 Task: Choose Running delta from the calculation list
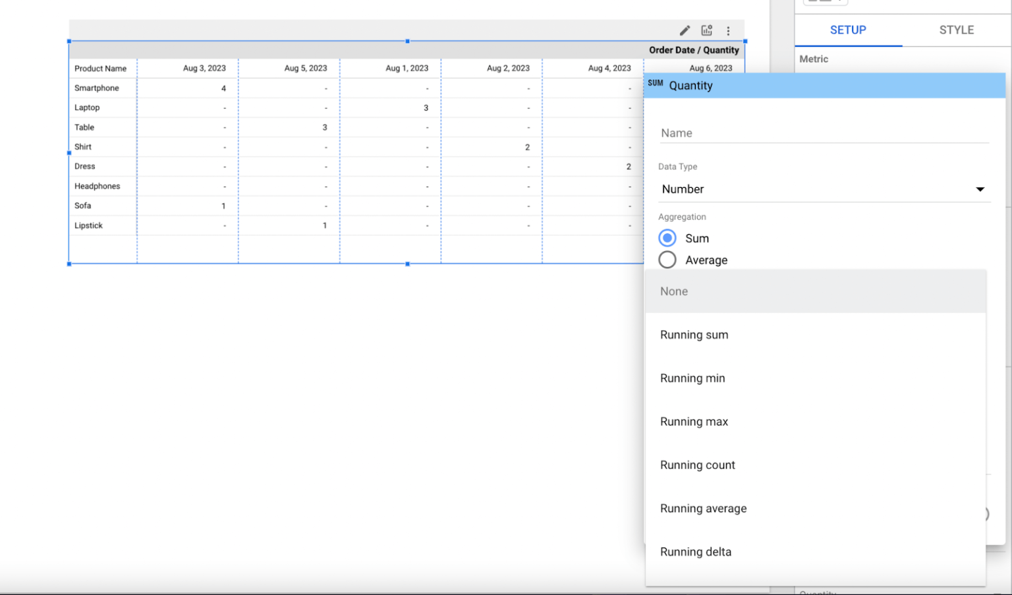[696, 552]
